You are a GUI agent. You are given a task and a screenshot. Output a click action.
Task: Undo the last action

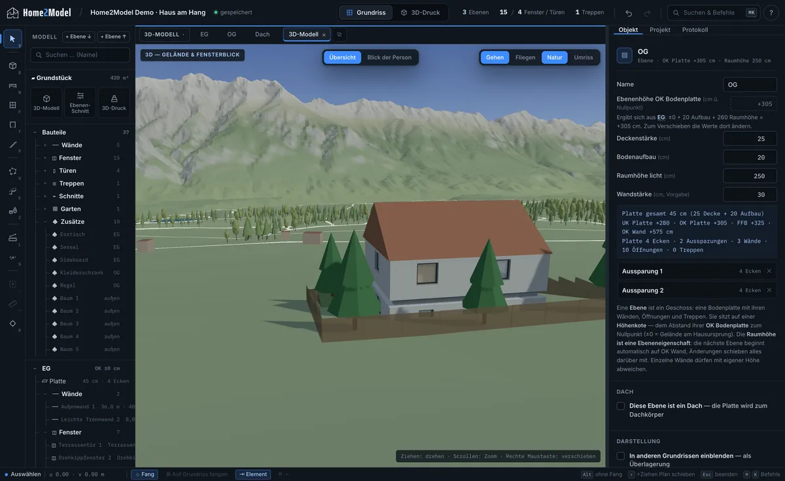click(629, 12)
